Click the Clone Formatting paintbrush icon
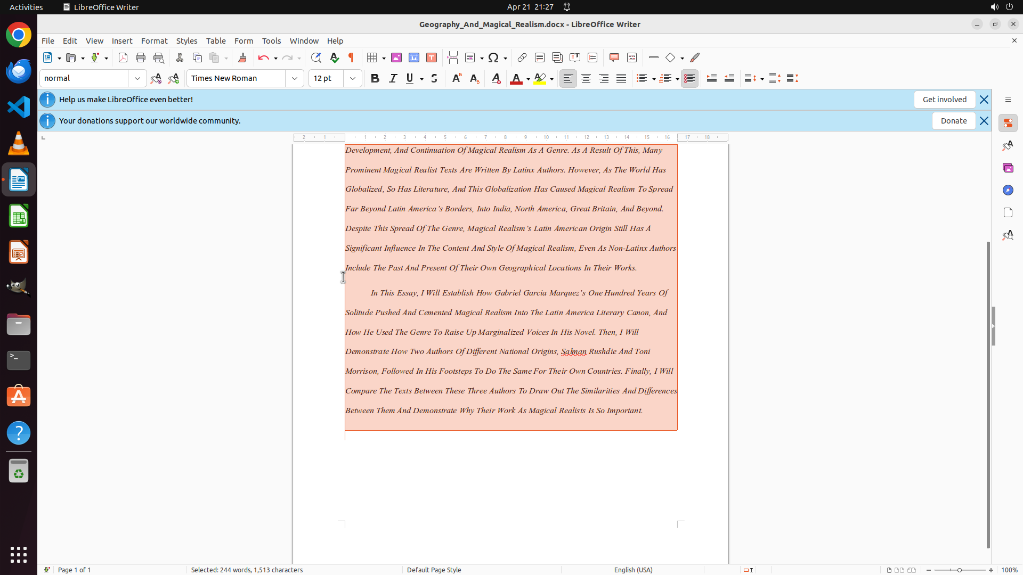 [242, 57]
